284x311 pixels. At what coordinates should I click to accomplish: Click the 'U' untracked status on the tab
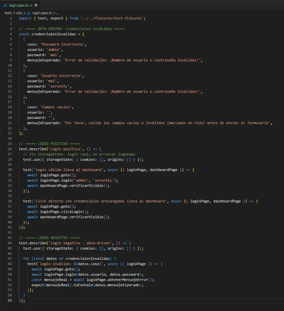pyautogui.click(x=31, y=5)
